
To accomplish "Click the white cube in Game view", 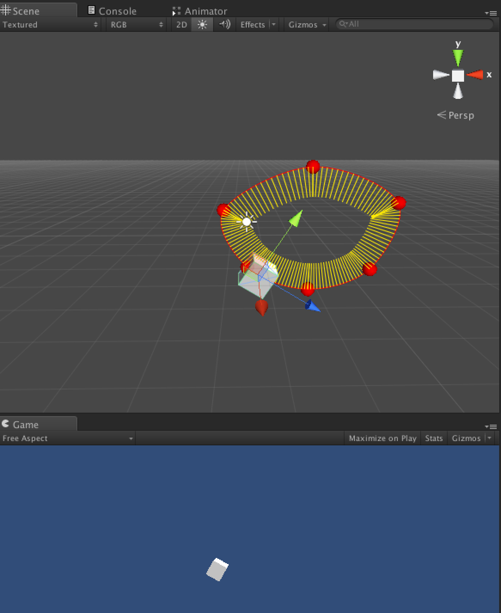I will (217, 570).
